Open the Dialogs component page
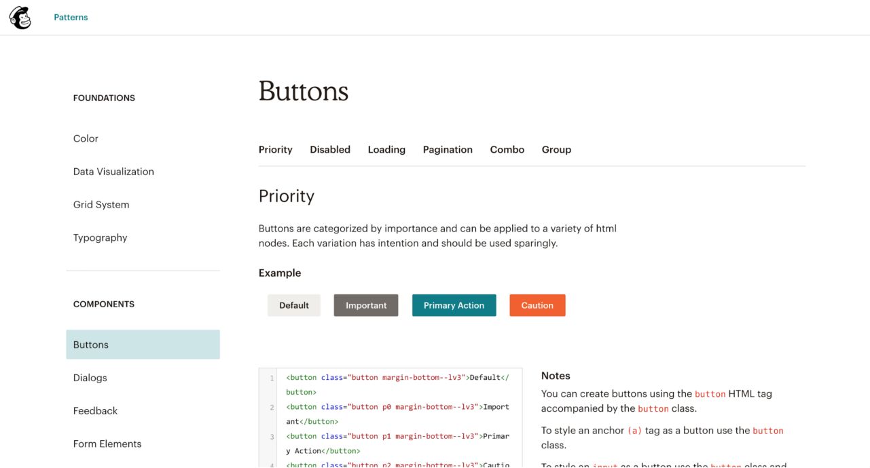This screenshot has width=870, height=468. point(89,378)
